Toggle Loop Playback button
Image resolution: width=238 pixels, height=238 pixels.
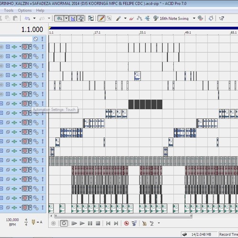[64, 223]
